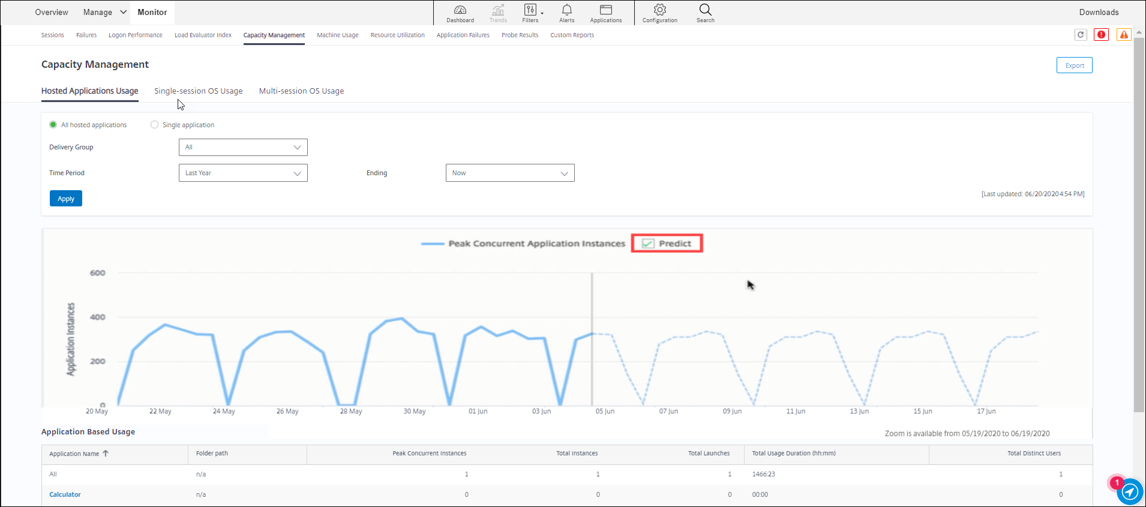The height and width of the screenshot is (507, 1146).
Task: Open the Delivery Group dropdown
Action: tap(243, 148)
